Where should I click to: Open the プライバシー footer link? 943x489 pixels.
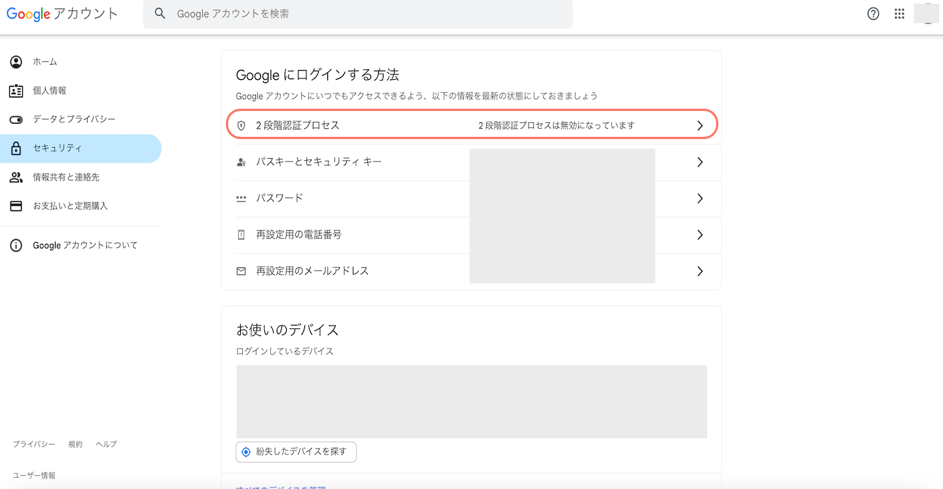tap(34, 445)
